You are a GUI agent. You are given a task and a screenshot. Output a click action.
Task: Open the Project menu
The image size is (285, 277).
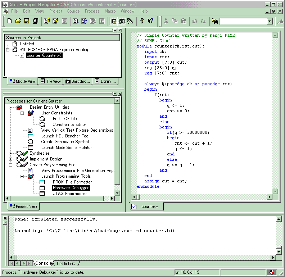pyautogui.click(x=56, y=11)
